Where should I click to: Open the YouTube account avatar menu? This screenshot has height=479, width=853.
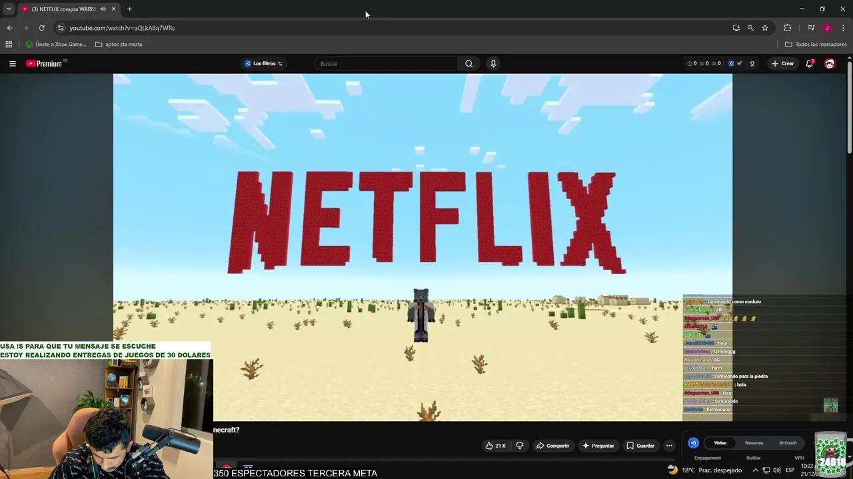pos(830,64)
